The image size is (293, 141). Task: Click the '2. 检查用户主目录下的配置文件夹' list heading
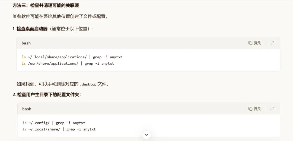[x=47, y=94]
